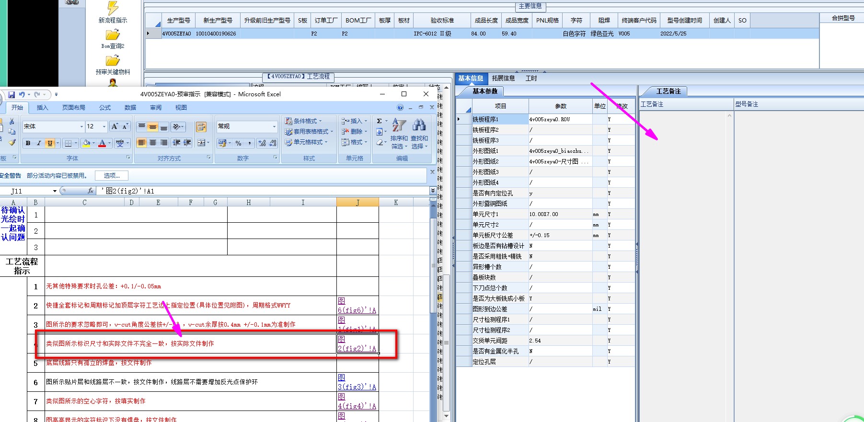The height and width of the screenshot is (422, 864).
Task: Toggle italic formatting
Action: (x=39, y=143)
